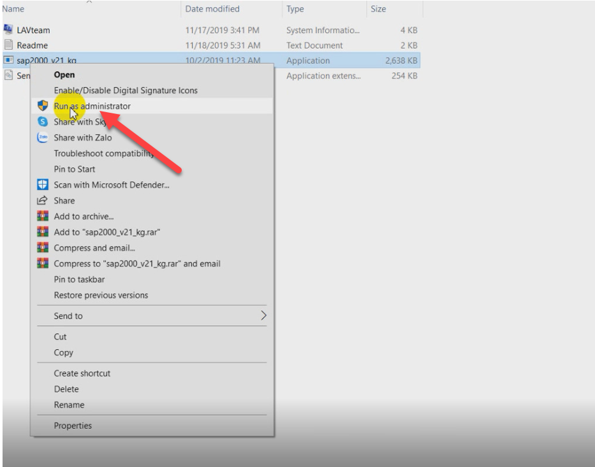Click the 2 KB size cell
This screenshot has width=595, height=467.
[409, 45]
